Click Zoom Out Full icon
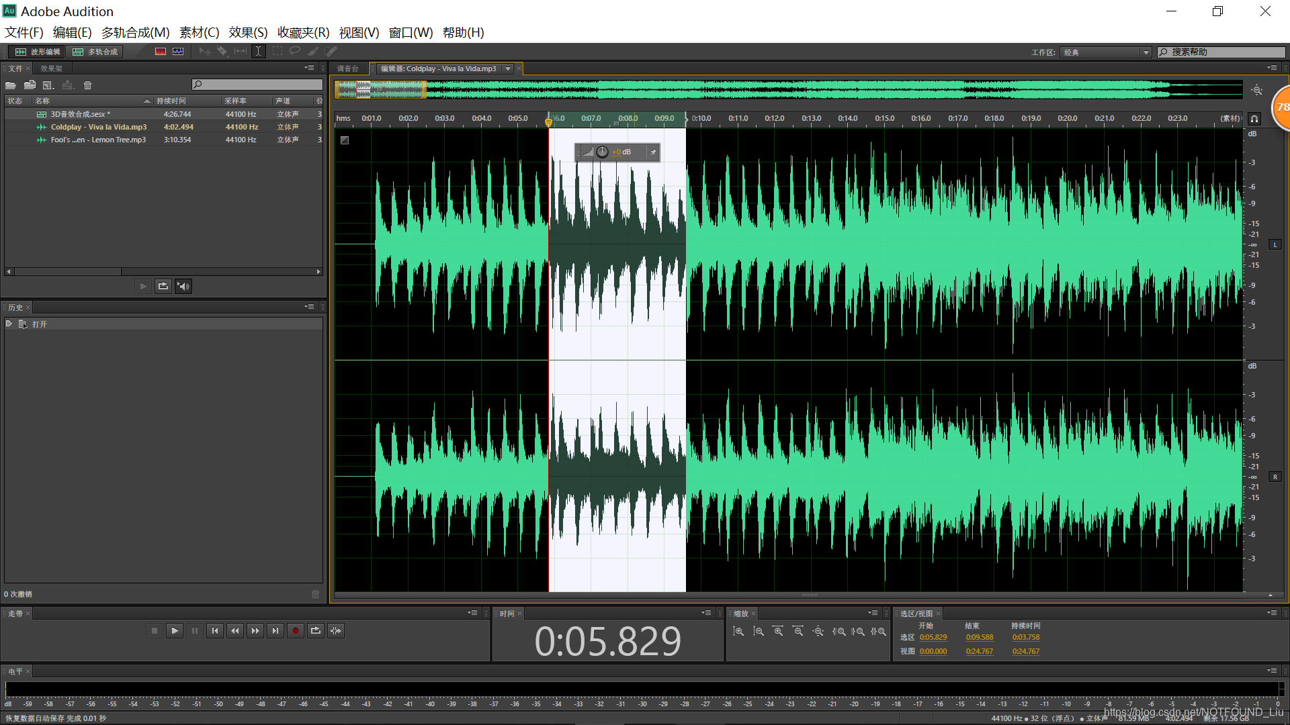The image size is (1290, 725). tap(818, 632)
